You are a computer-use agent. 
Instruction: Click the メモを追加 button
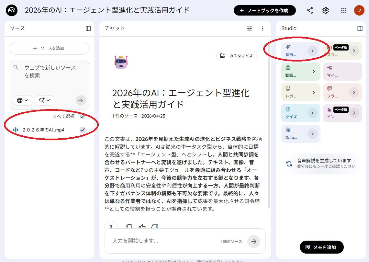coord(321,247)
